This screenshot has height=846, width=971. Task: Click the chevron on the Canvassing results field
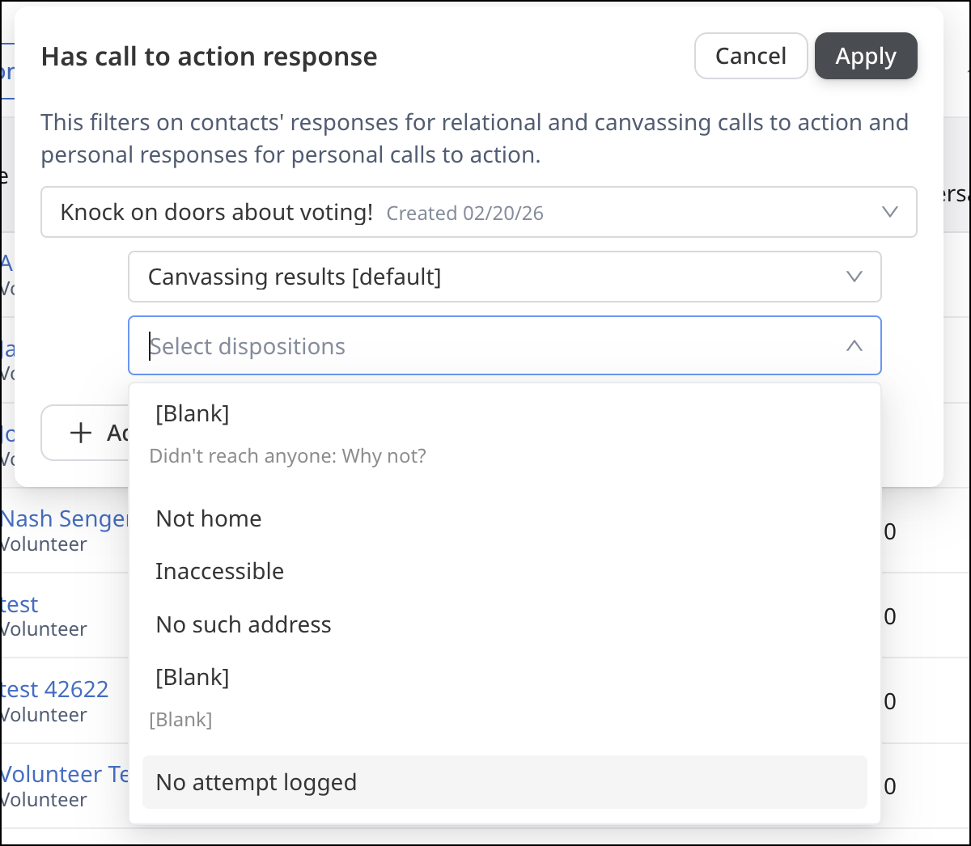pos(854,277)
